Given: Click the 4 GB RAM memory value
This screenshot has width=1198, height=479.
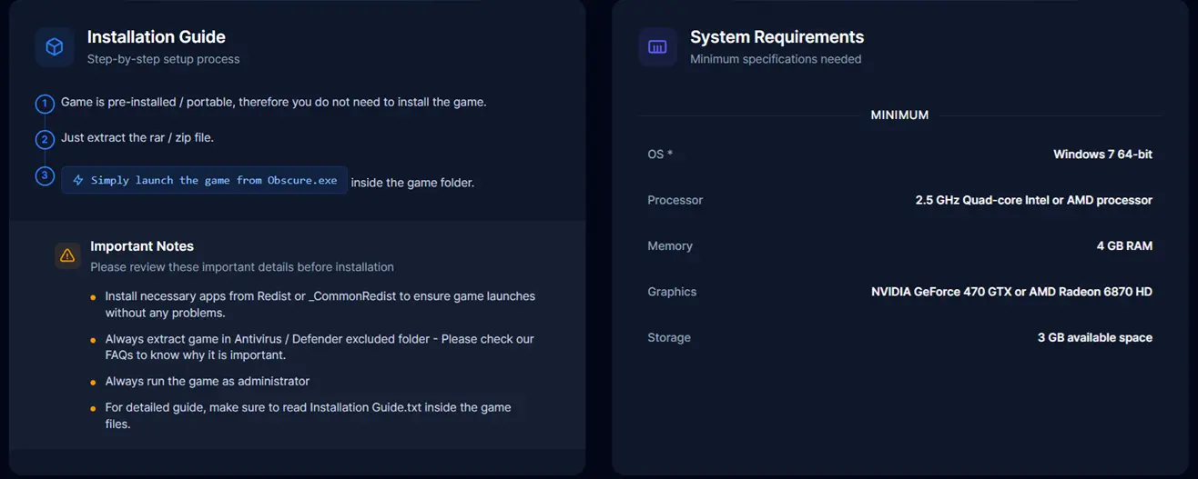Looking at the screenshot, I should click(1124, 246).
